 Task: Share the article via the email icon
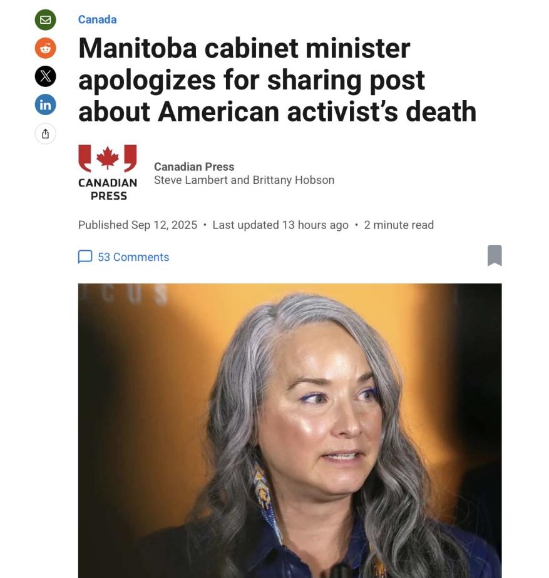45,19
